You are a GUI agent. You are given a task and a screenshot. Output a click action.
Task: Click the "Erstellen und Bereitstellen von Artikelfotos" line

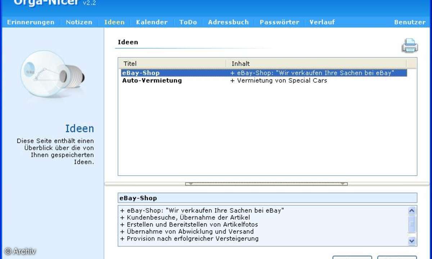(189, 224)
